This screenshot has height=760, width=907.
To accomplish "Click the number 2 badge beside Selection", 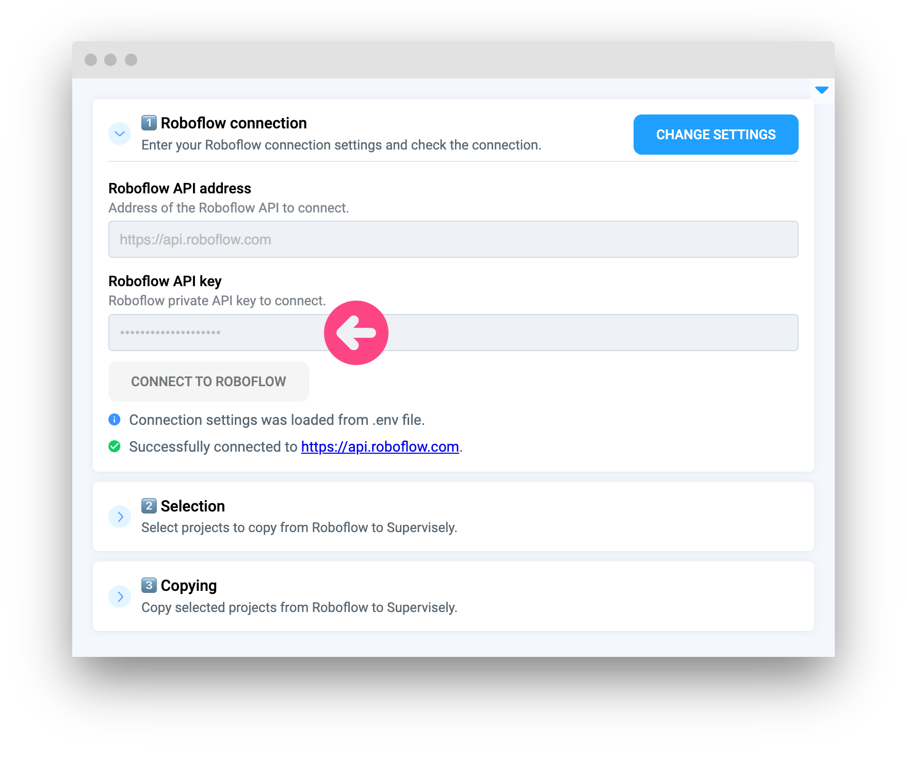I will [149, 506].
